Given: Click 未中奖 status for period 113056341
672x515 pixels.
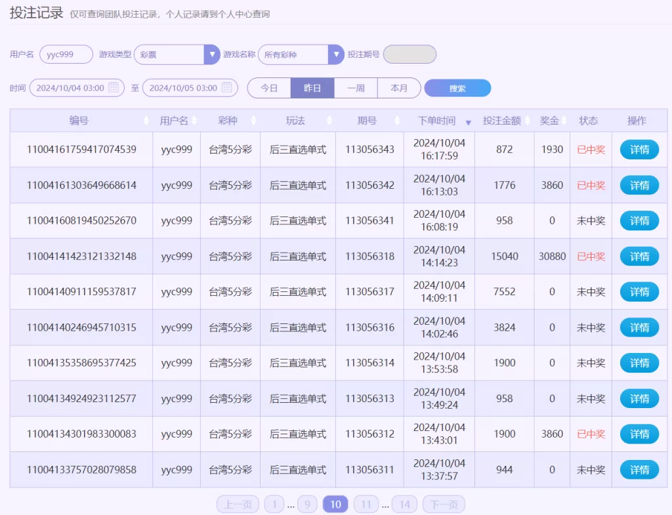Looking at the screenshot, I should [x=591, y=220].
